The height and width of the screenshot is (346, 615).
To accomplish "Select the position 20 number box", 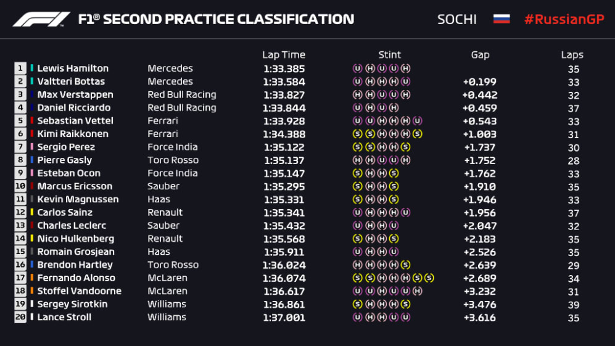I will [20, 317].
